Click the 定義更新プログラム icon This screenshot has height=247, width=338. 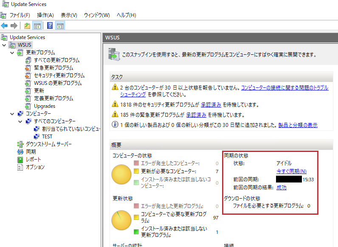pyautogui.click(x=28, y=98)
